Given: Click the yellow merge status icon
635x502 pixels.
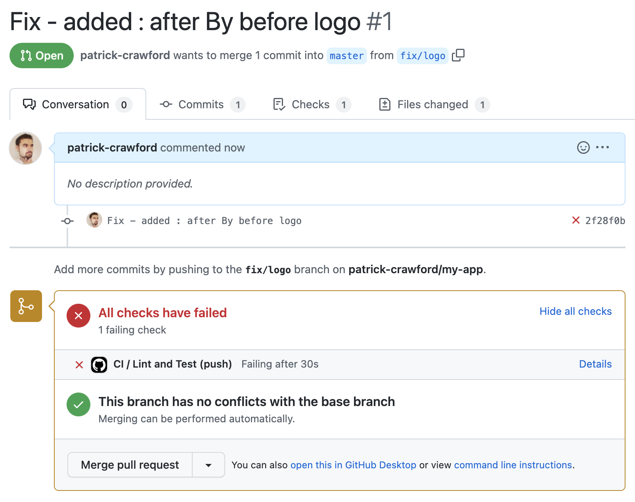Looking at the screenshot, I should coord(26,306).
